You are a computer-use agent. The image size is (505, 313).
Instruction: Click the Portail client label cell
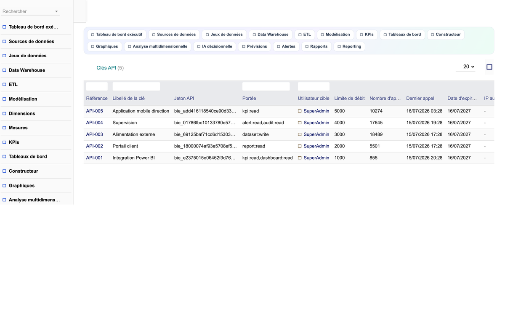point(125,146)
